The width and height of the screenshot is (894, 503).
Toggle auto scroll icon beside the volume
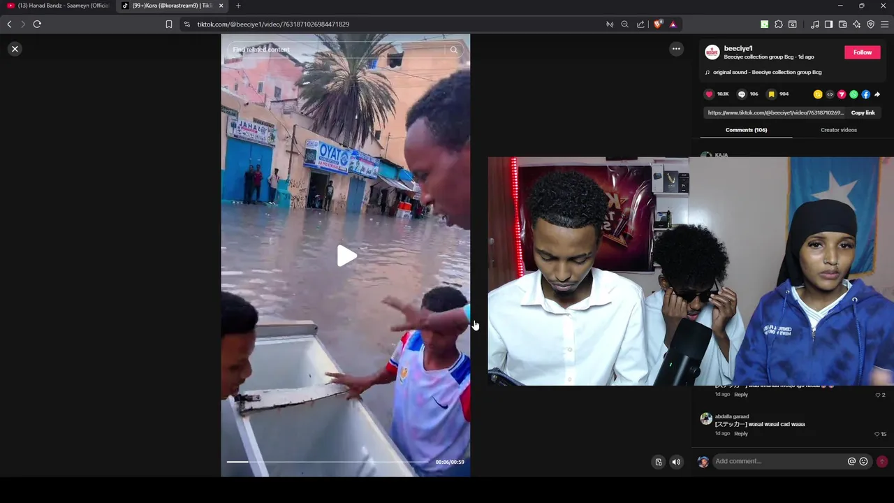658,462
